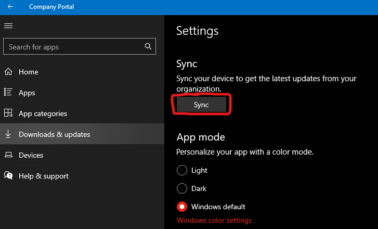Focus the Search for apps field
Image resolution: width=378 pixels, height=229 pixels.
[80, 46]
